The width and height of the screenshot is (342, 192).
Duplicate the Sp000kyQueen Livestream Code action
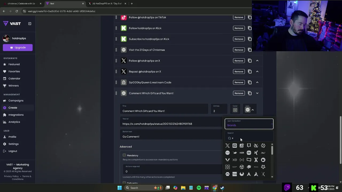click(x=250, y=82)
